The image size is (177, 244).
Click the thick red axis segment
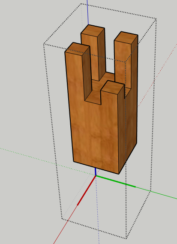pyautogui.click(x=87, y=190)
